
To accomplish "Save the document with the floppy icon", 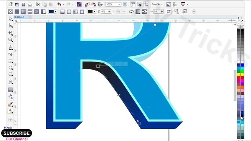I will pos(24,4).
